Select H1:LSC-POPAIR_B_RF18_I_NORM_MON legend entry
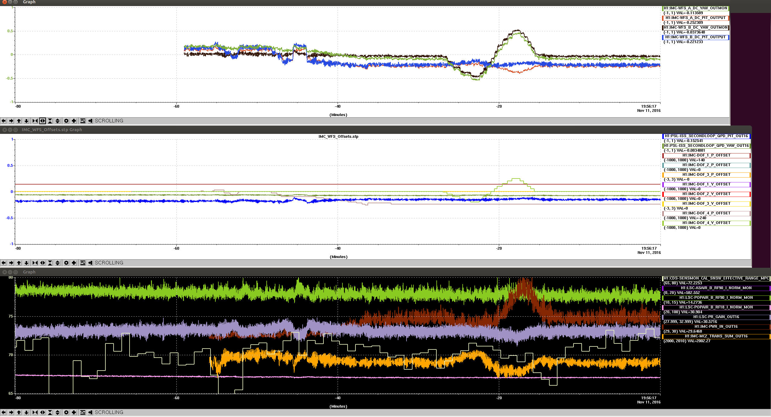The image size is (771, 417). (716, 308)
